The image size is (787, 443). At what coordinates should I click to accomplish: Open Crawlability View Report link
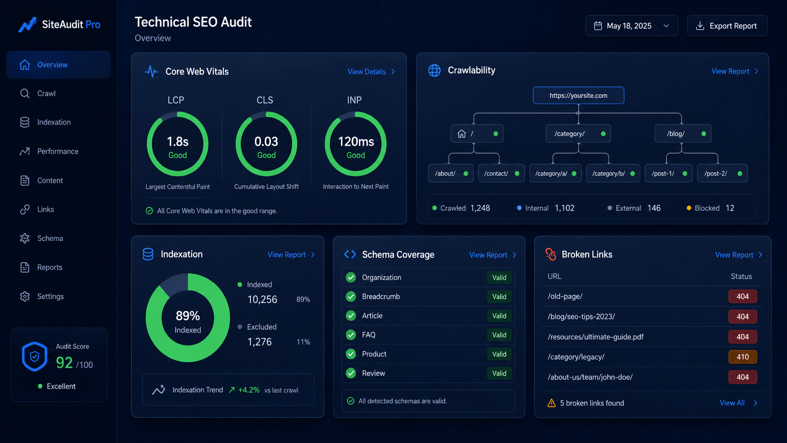[730, 72]
